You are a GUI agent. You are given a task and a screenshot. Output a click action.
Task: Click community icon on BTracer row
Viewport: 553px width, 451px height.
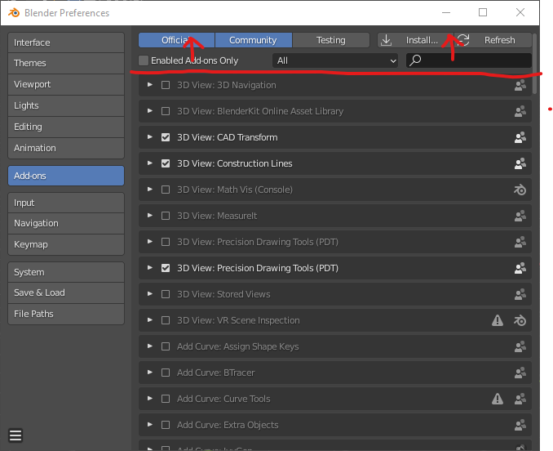pyautogui.click(x=520, y=373)
